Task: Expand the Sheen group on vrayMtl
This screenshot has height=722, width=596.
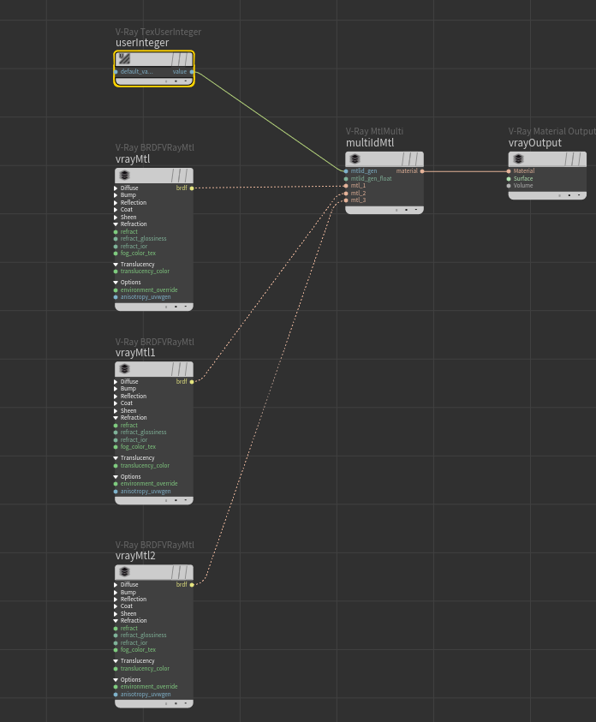Action: tap(116, 217)
